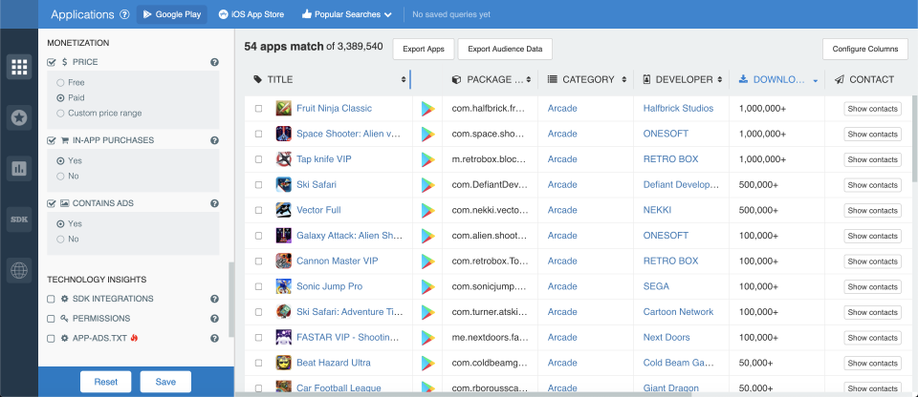Click the Google Play icon in Ski Safari row
918x397 pixels.
coord(428,185)
